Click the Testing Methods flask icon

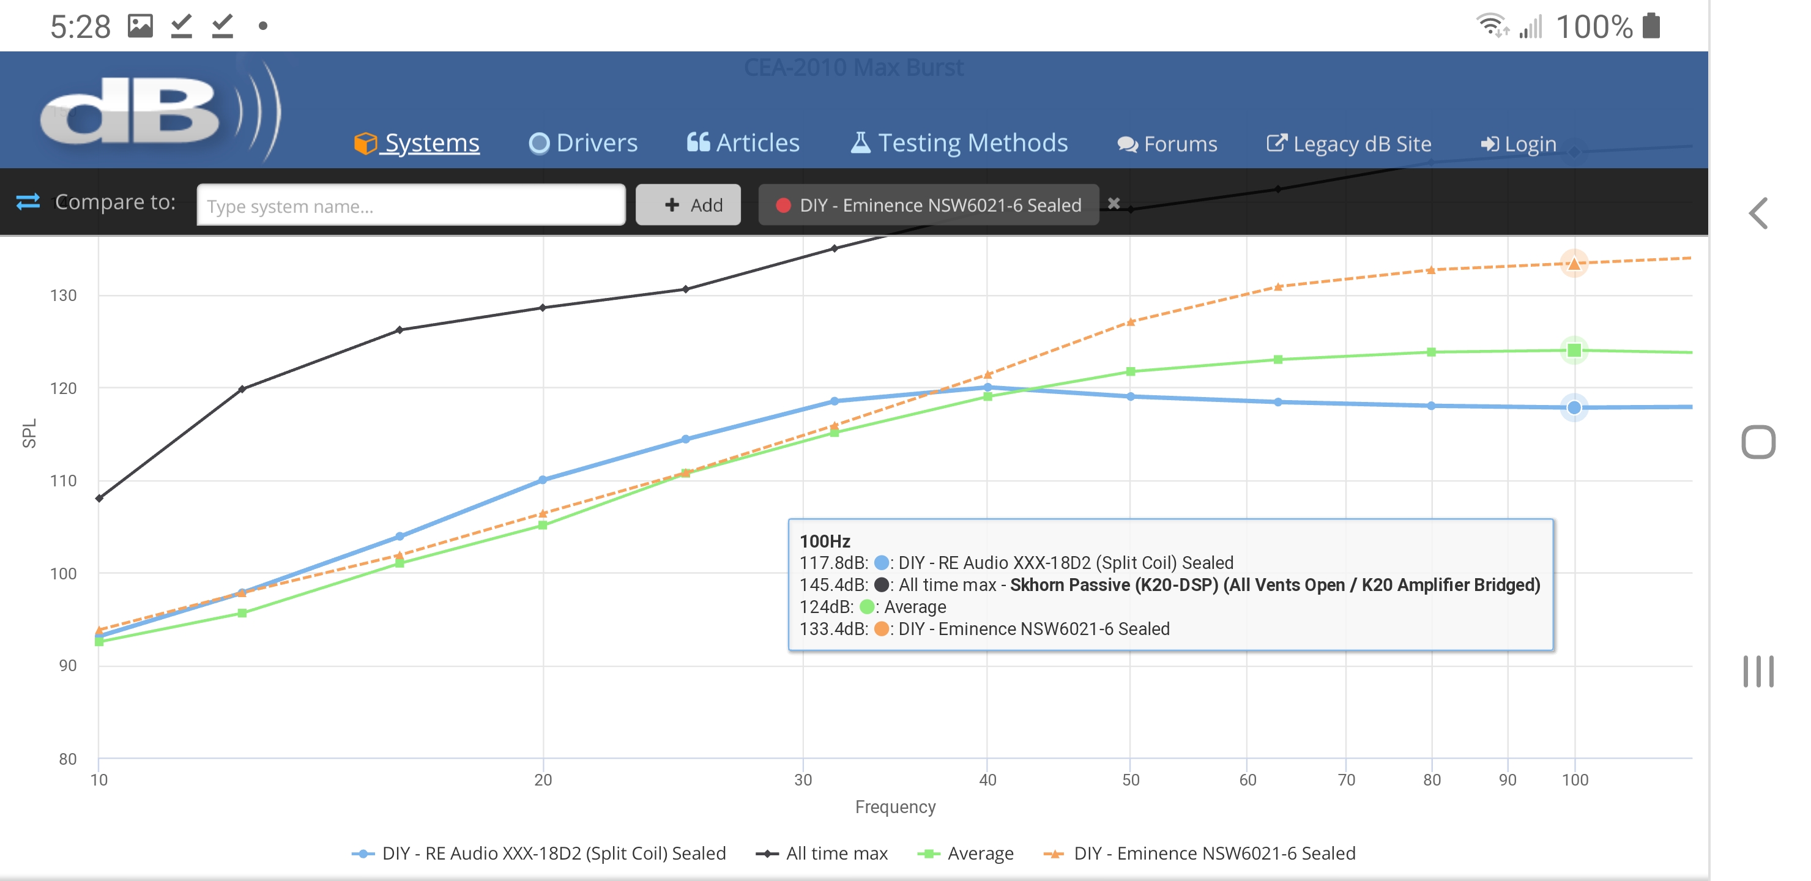pos(860,143)
